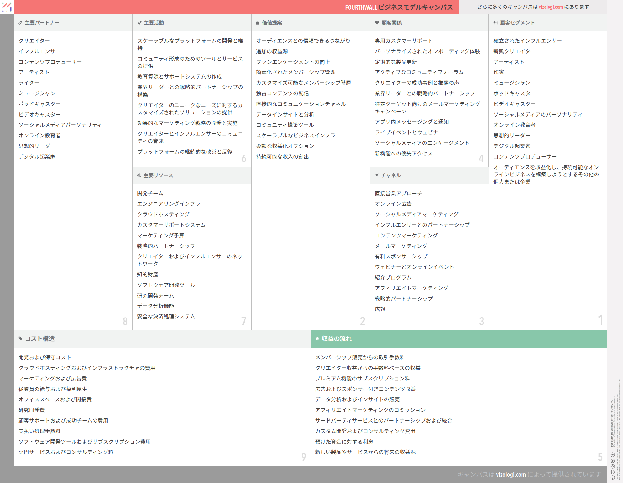Click the people icon beside 顧客セグメント

(x=496, y=23)
